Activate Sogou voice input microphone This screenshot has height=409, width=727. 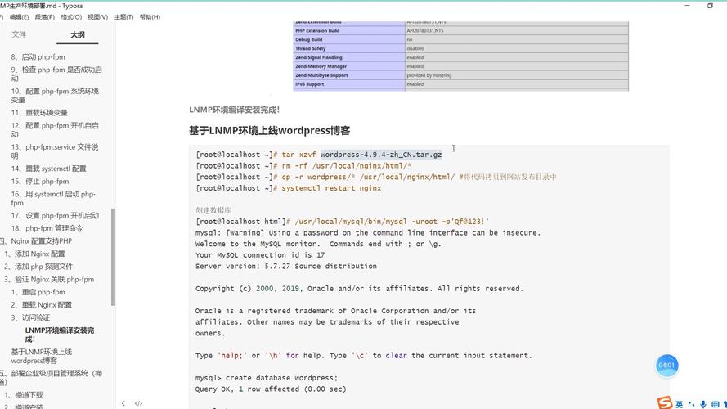click(x=703, y=404)
